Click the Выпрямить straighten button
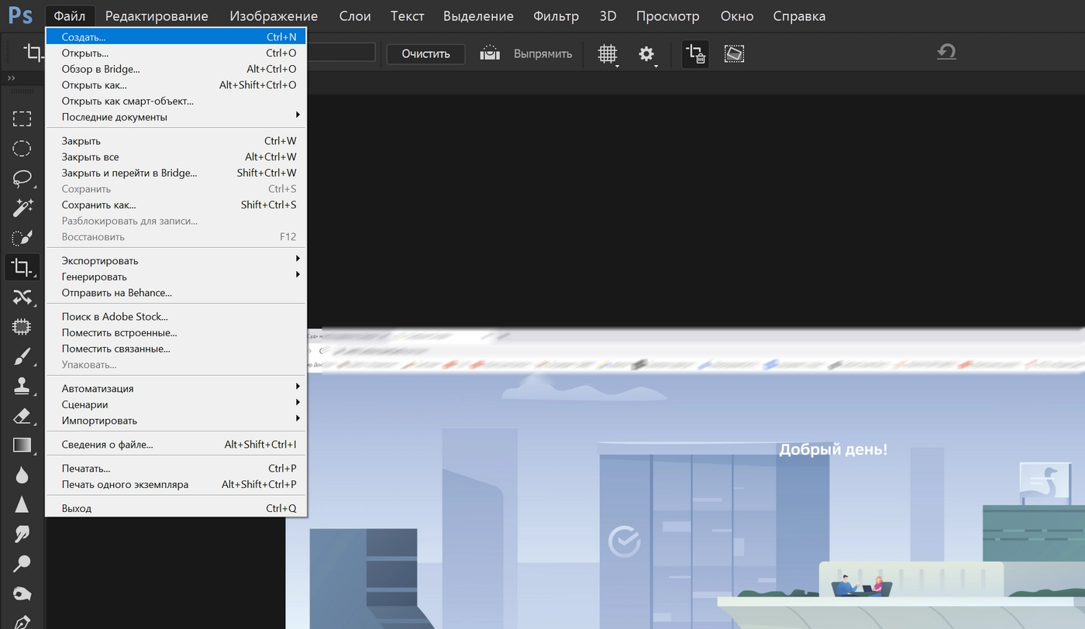This screenshot has width=1085, height=629. [542, 53]
